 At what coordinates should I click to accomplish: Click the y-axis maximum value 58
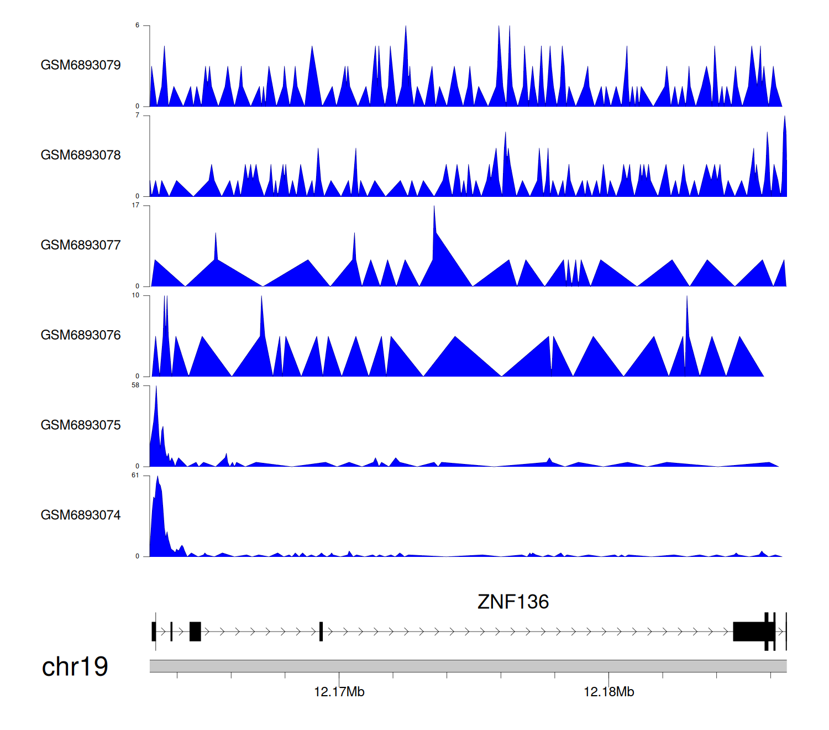pyautogui.click(x=135, y=385)
